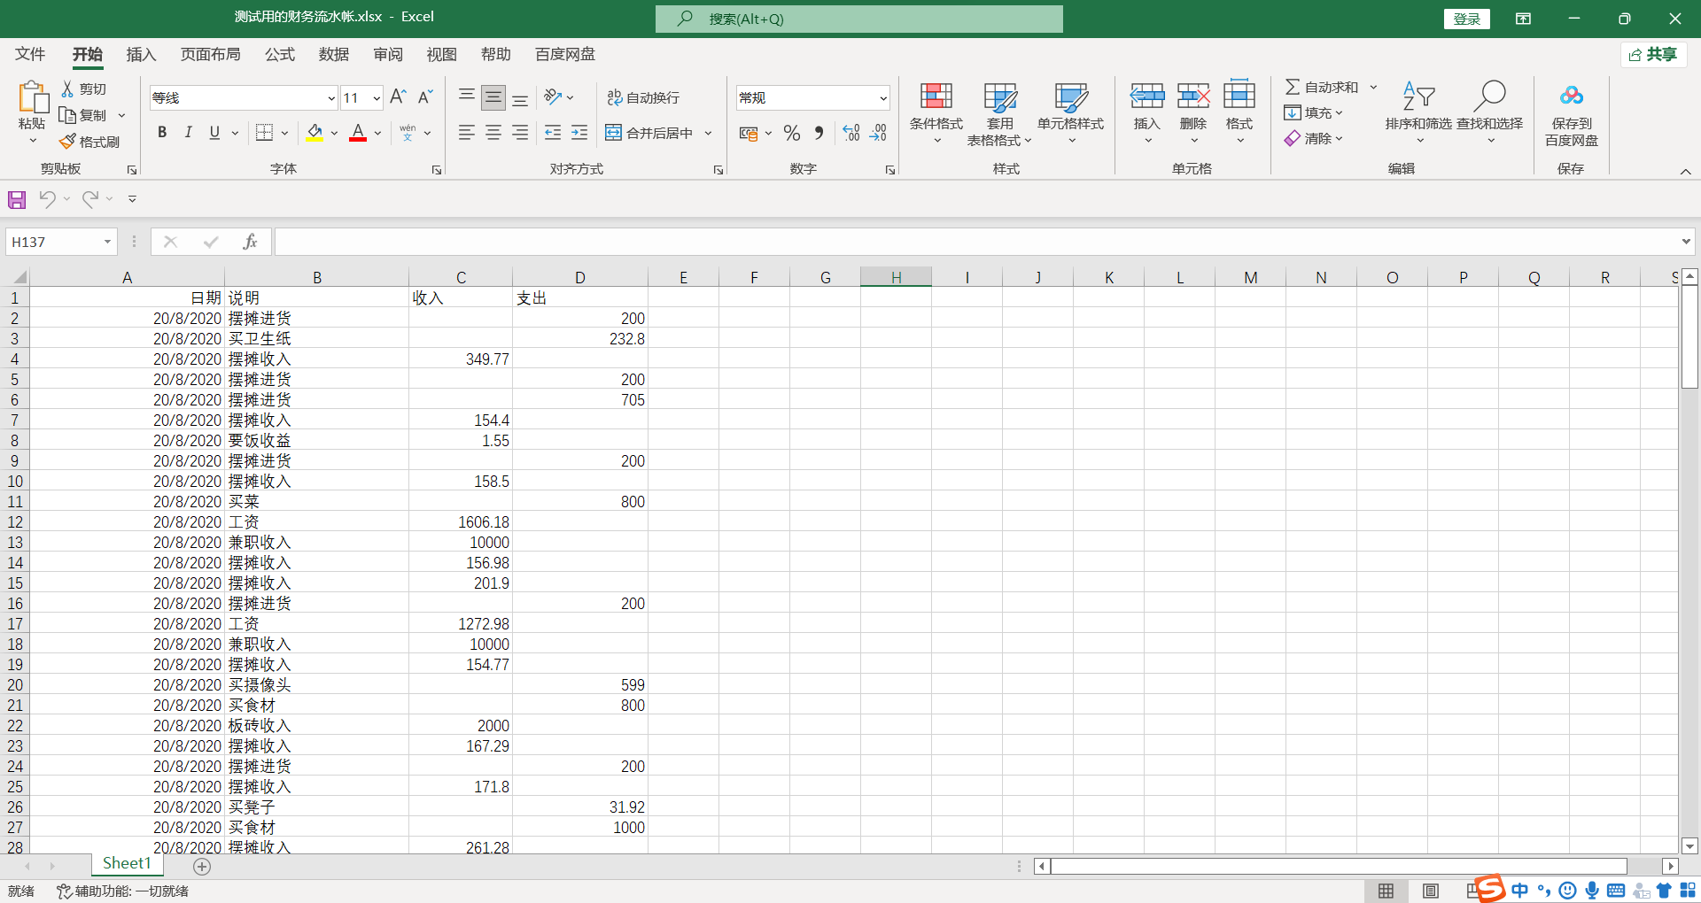Open the 常规 number format dropdown
The width and height of the screenshot is (1701, 903).
pyautogui.click(x=882, y=97)
